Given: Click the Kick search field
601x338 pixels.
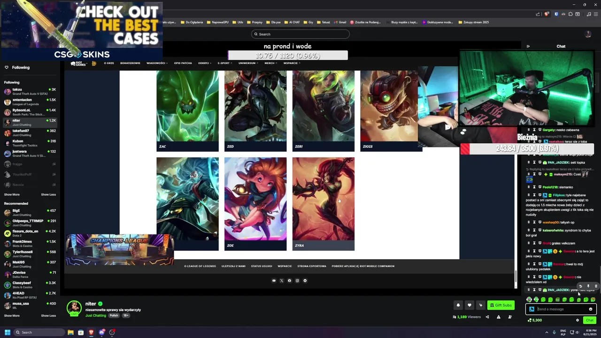Looking at the screenshot, I should click(x=300, y=34).
